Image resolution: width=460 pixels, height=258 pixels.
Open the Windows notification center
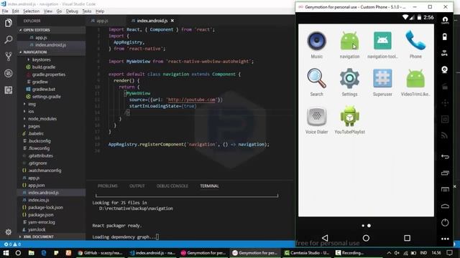click(x=449, y=253)
